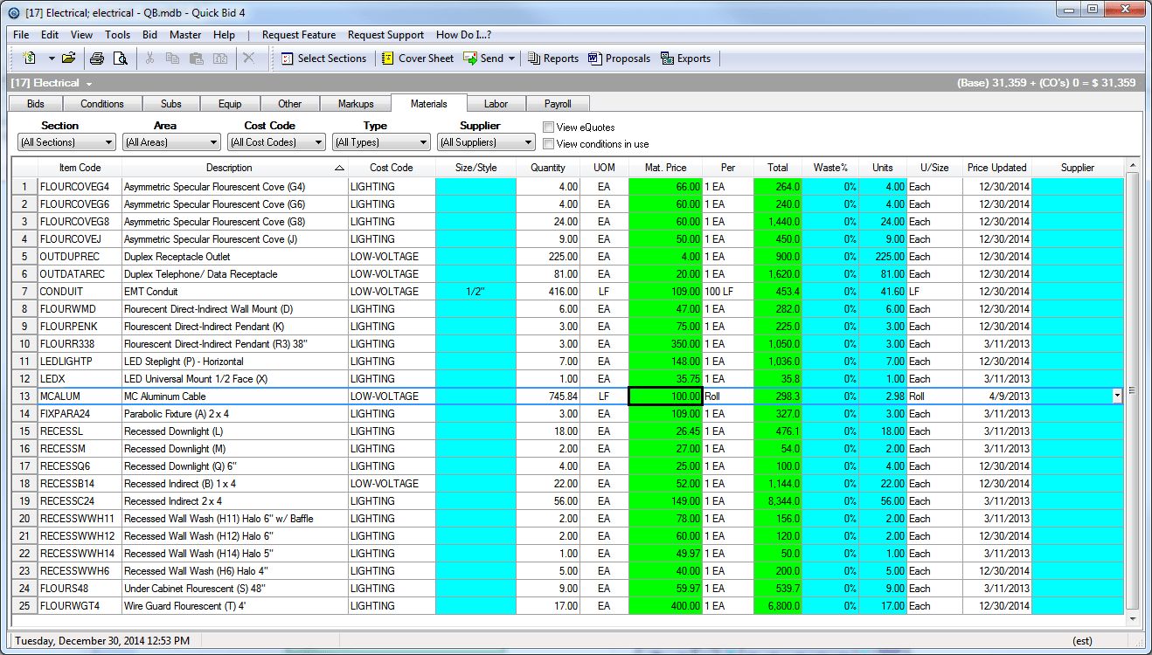Sort by the Description column header
Image resolution: width=1152 pixels, height=655 pixels.
coord(234,168)
